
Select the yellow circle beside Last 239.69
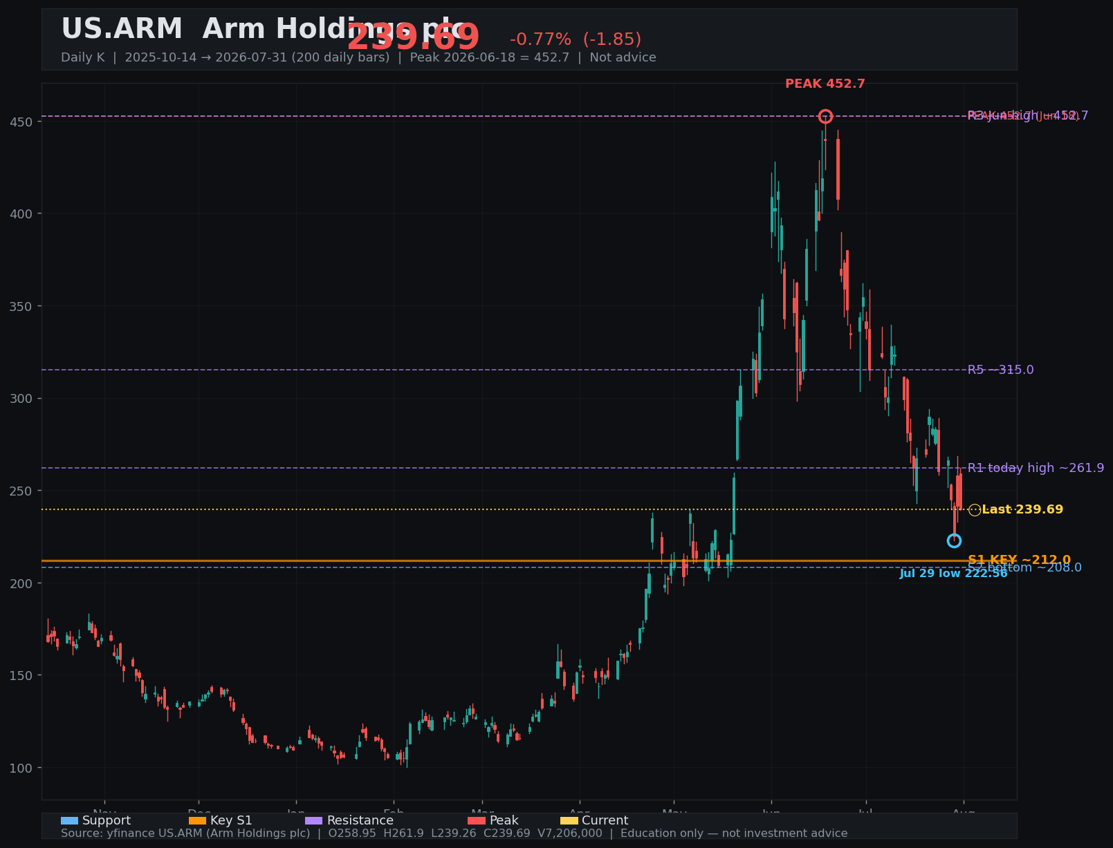[975, 510]
